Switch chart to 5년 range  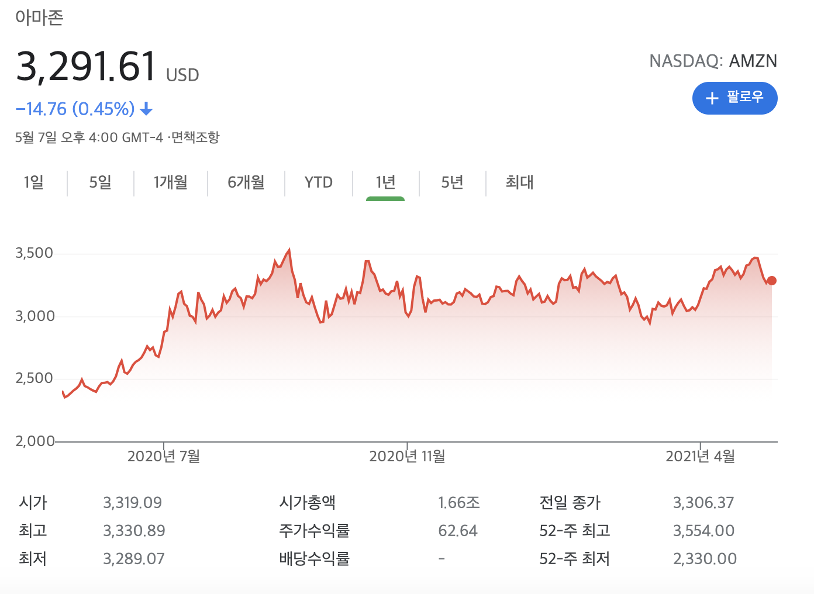[x=452, y=182]
